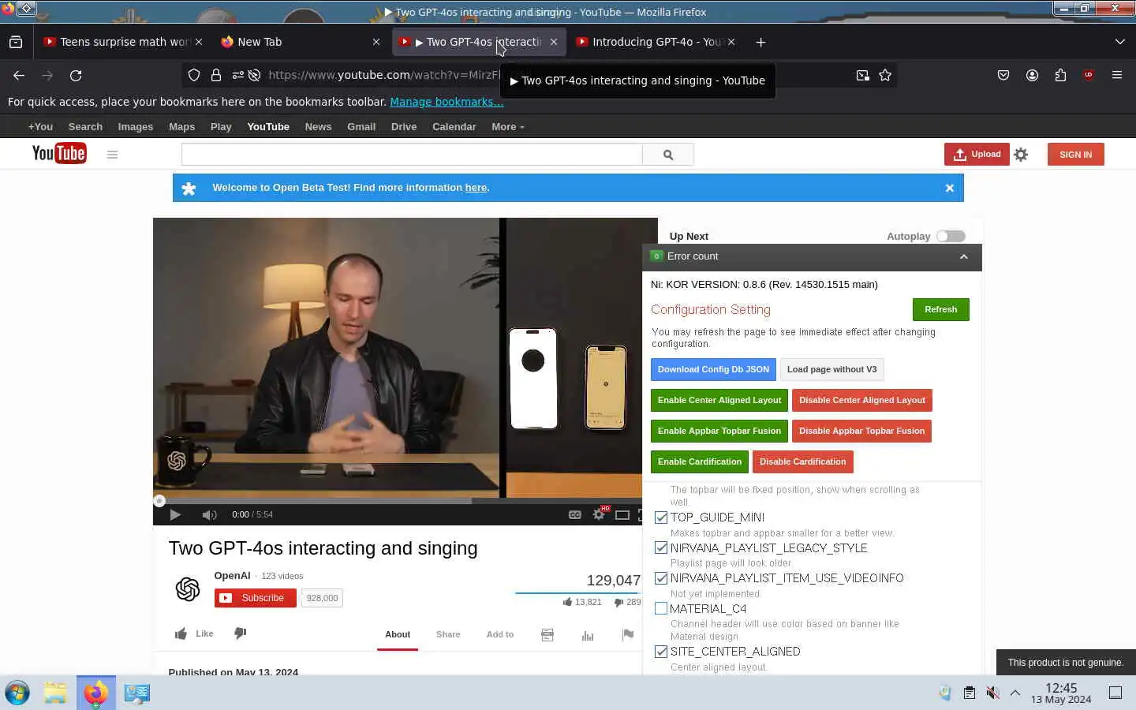Open the Windows Start button

[17, 693]
